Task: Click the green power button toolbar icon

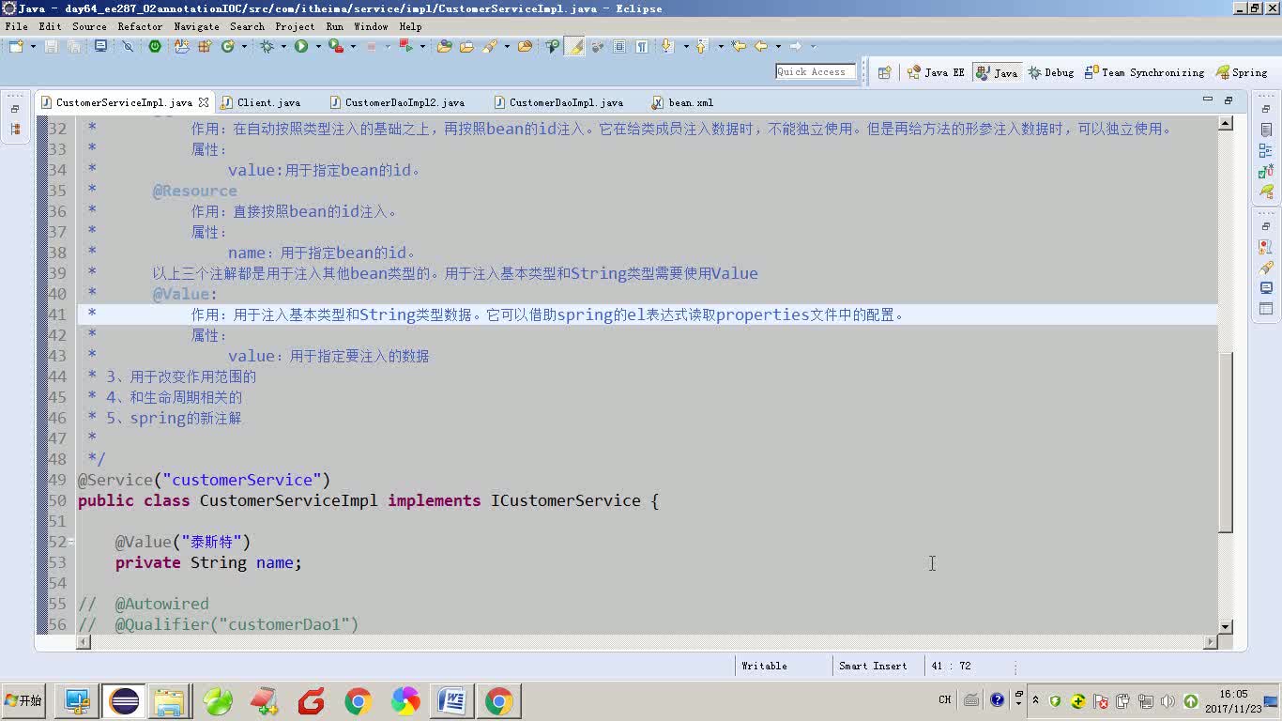Action: click(155, 46)
